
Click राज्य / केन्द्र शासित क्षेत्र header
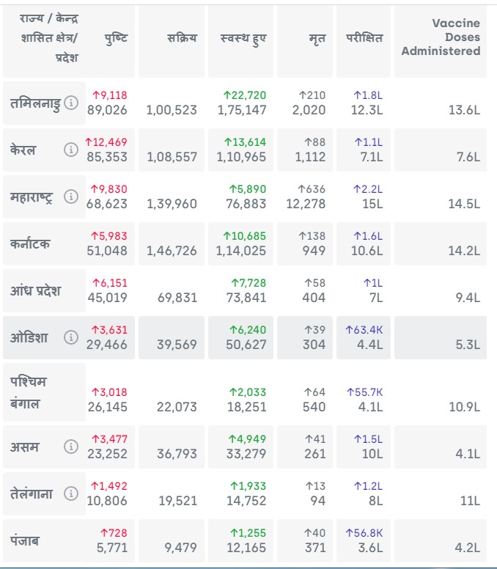50,38
